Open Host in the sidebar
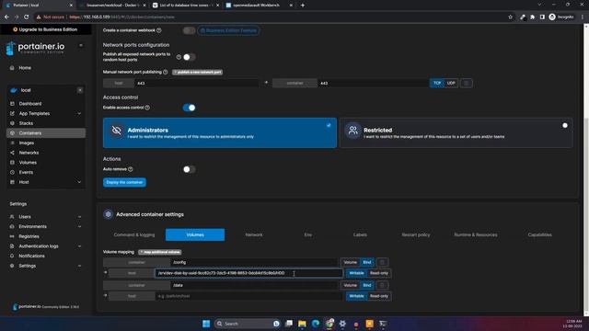 [24, 182]
